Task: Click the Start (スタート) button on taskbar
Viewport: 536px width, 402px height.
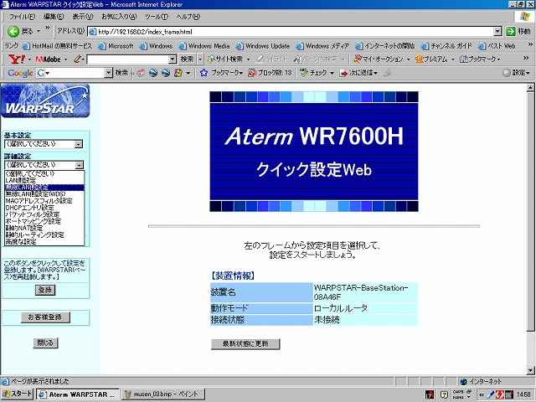Action: coord(17,394)
